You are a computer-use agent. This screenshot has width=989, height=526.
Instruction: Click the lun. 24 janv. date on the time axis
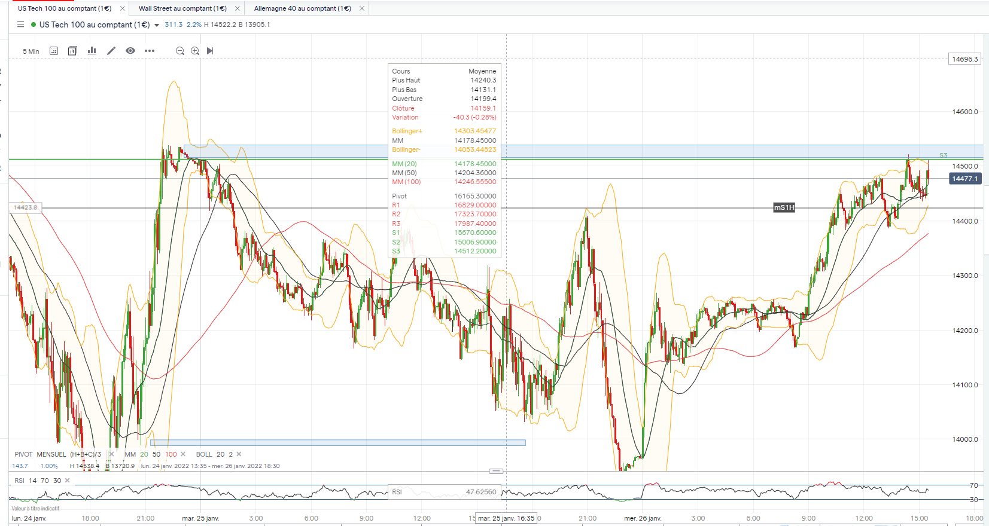tap(29, 518)
